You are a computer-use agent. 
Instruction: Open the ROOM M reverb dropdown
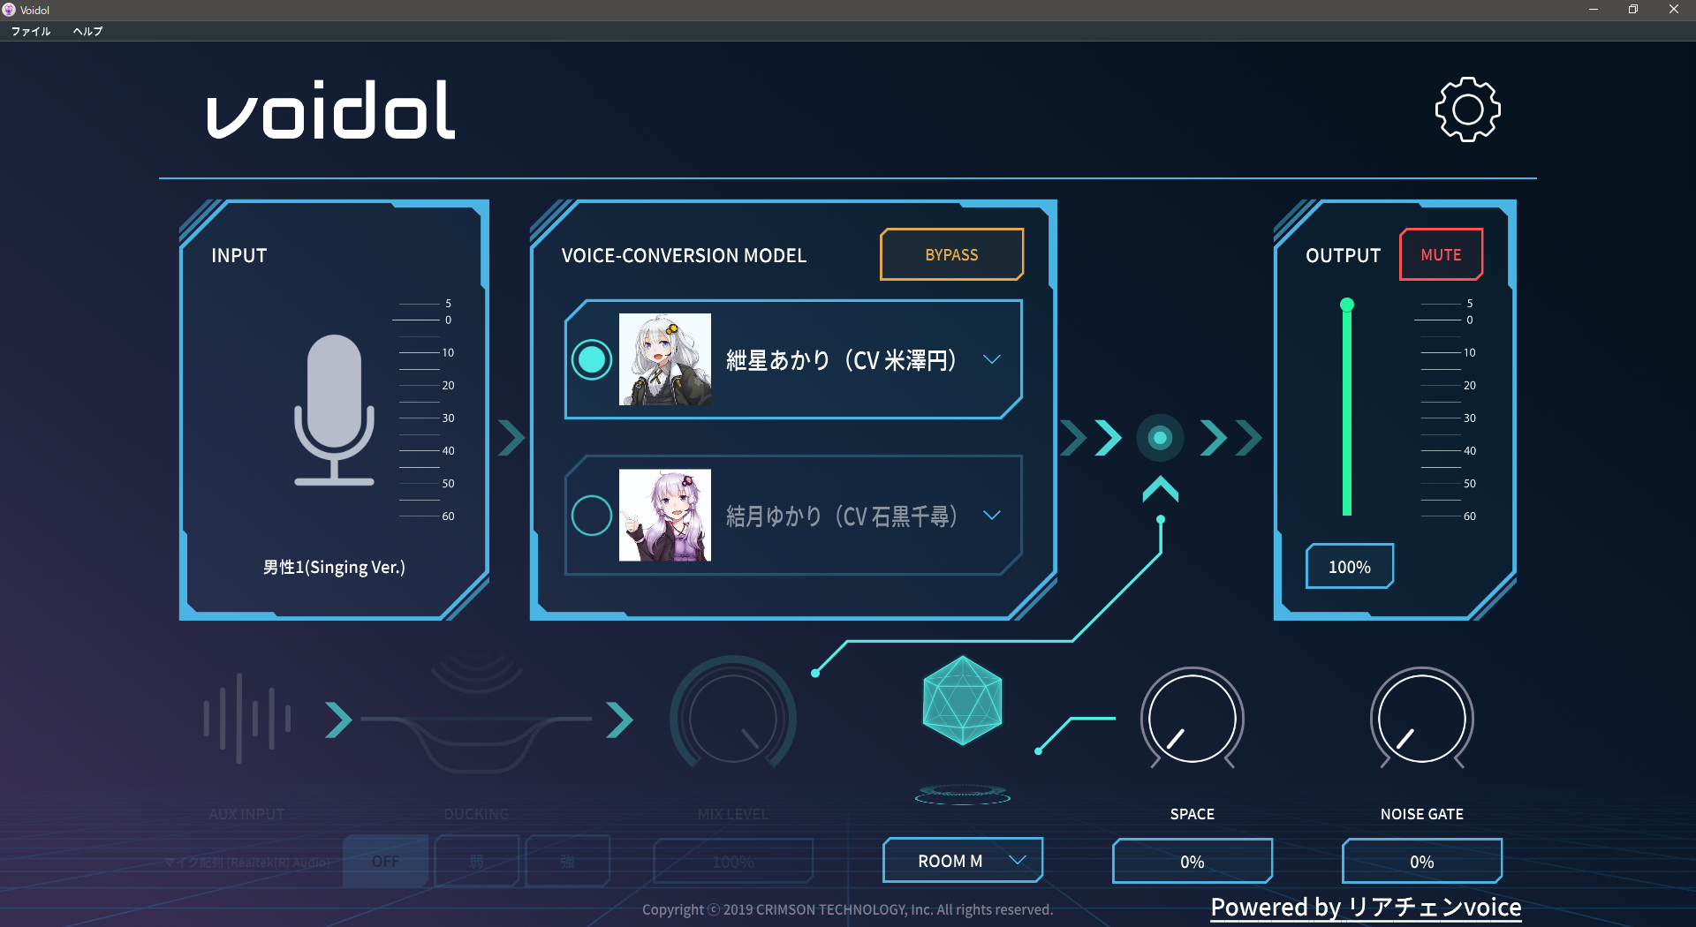pyautogui.click(x=962, y=861)
